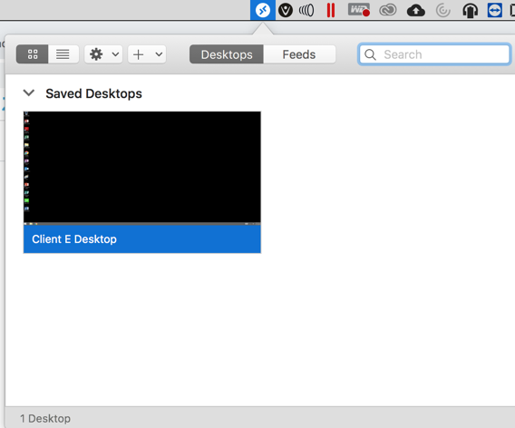Open the WD drive utility menu bar icon
Image resolution: width=515 pixels, height=428 pixels.
359,10
